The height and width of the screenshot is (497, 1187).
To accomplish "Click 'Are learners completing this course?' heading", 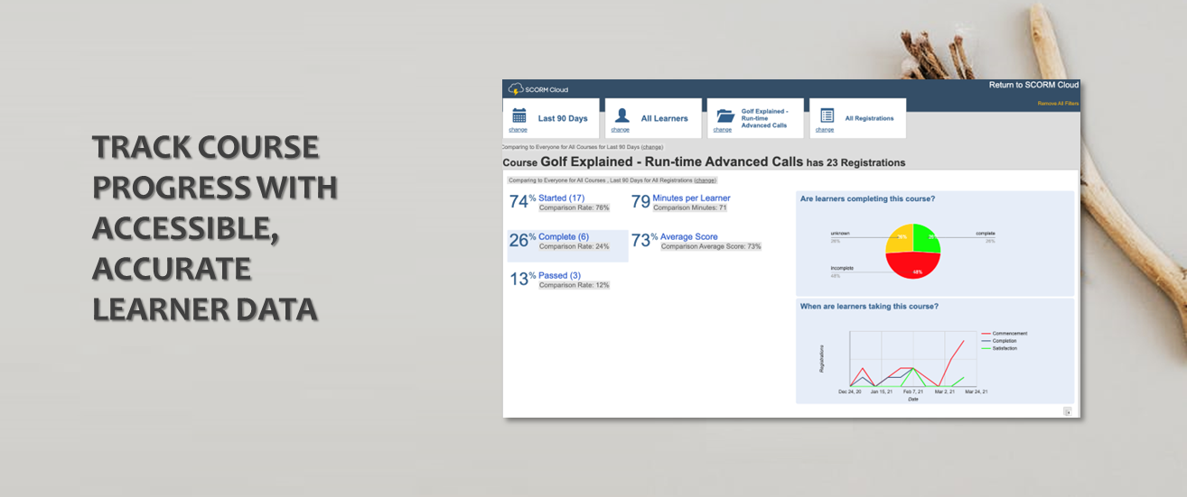I will pos(867,198).
